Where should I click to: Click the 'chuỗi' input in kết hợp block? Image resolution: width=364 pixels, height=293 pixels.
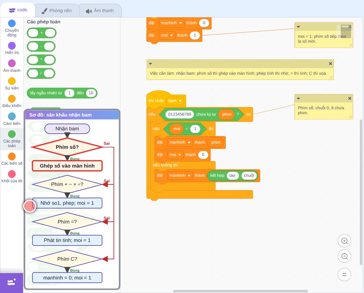click(249, 176)
